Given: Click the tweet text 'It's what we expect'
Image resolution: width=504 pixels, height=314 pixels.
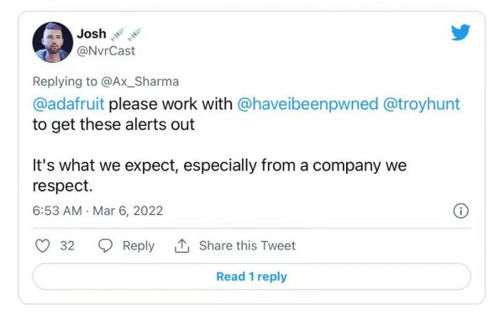Looking at the screenshot, I should point(104,166).
